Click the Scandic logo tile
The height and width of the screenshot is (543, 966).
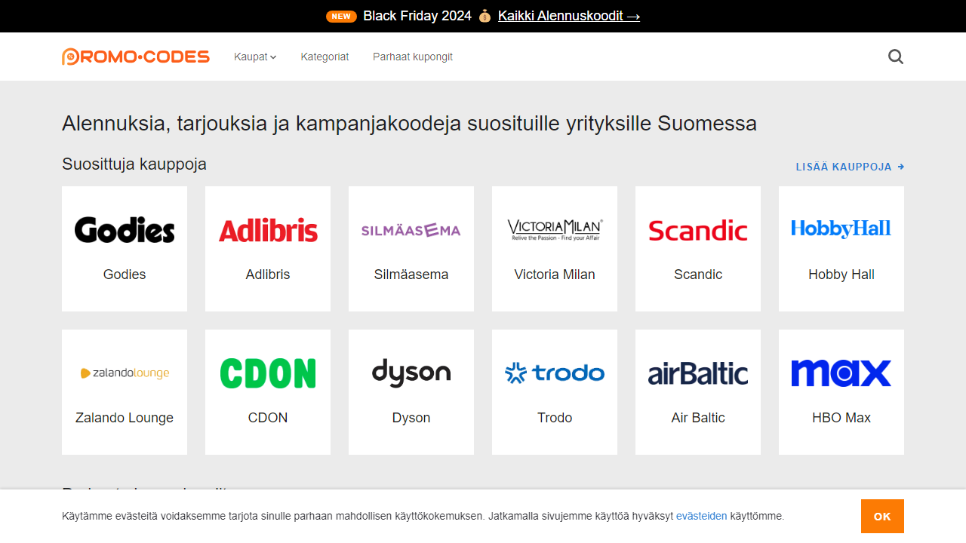point(697,231)
